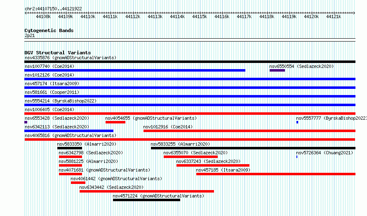Click the 44114k ruler tick label
This screenshot has width=367, height=216.
pyautogui.click(x=177, y=16)
